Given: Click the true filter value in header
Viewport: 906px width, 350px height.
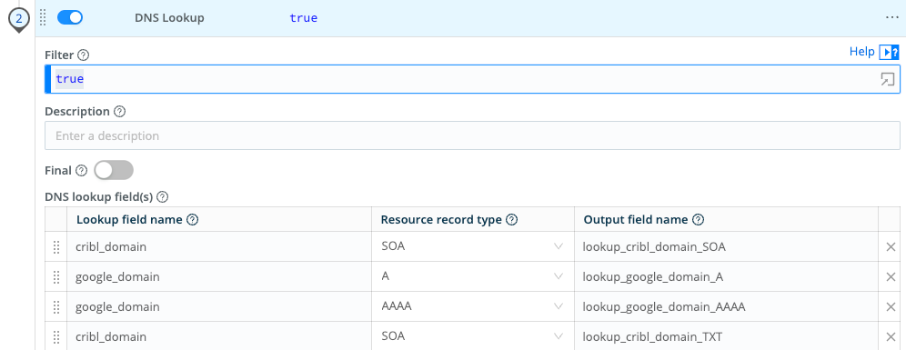Looking at the screenshot, I should 303,18.
